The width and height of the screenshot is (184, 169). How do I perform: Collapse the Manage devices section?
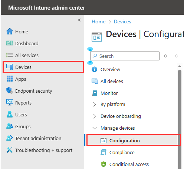pos(95,128)
